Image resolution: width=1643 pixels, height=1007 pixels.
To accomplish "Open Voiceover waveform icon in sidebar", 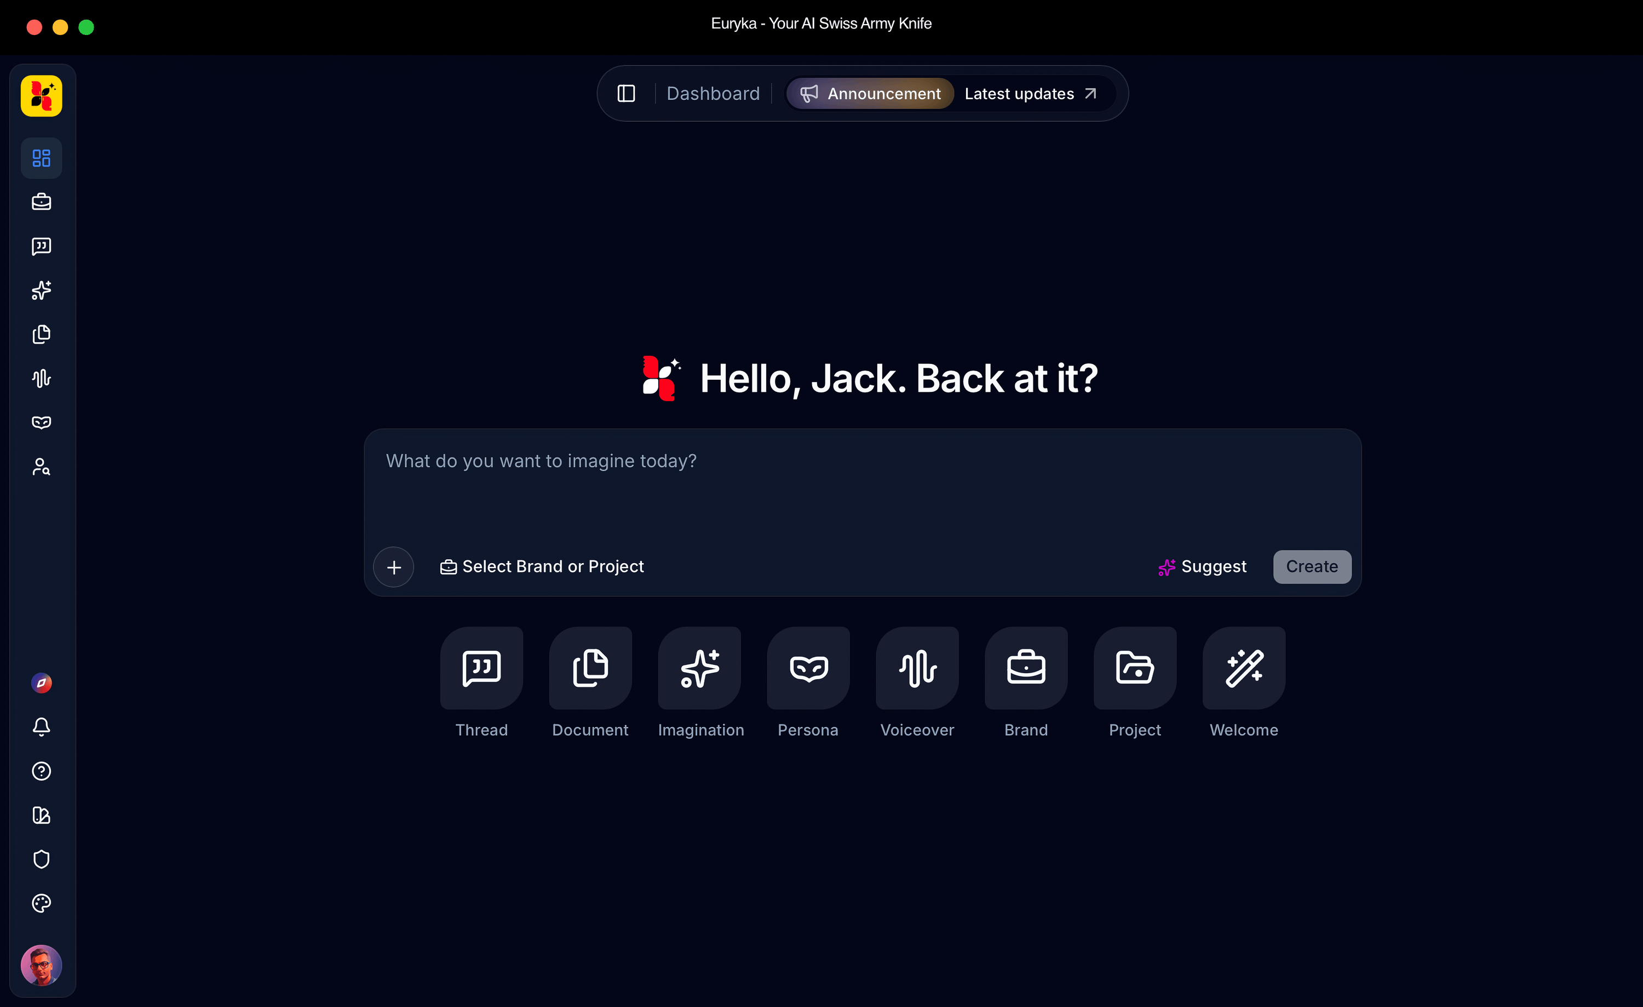I will (x=41, y=379).
